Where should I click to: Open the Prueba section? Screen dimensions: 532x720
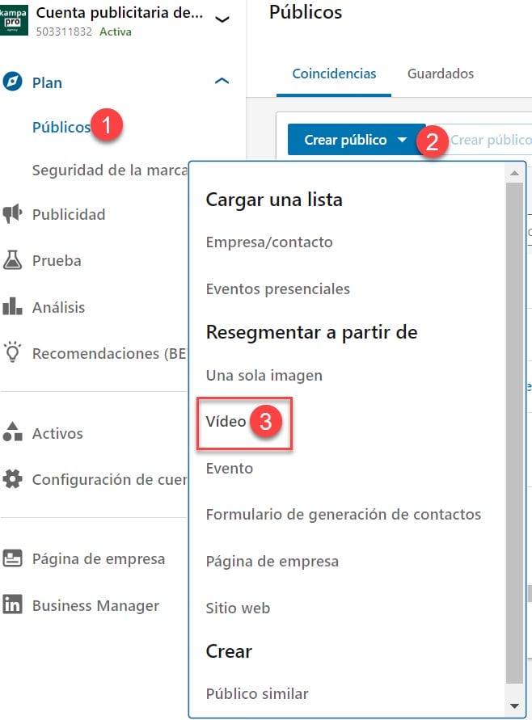57,261
